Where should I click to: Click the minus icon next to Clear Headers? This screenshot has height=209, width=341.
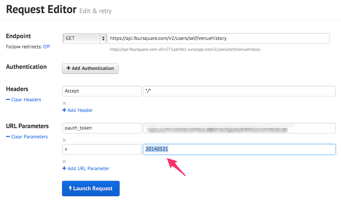click(x=8, y=100)
